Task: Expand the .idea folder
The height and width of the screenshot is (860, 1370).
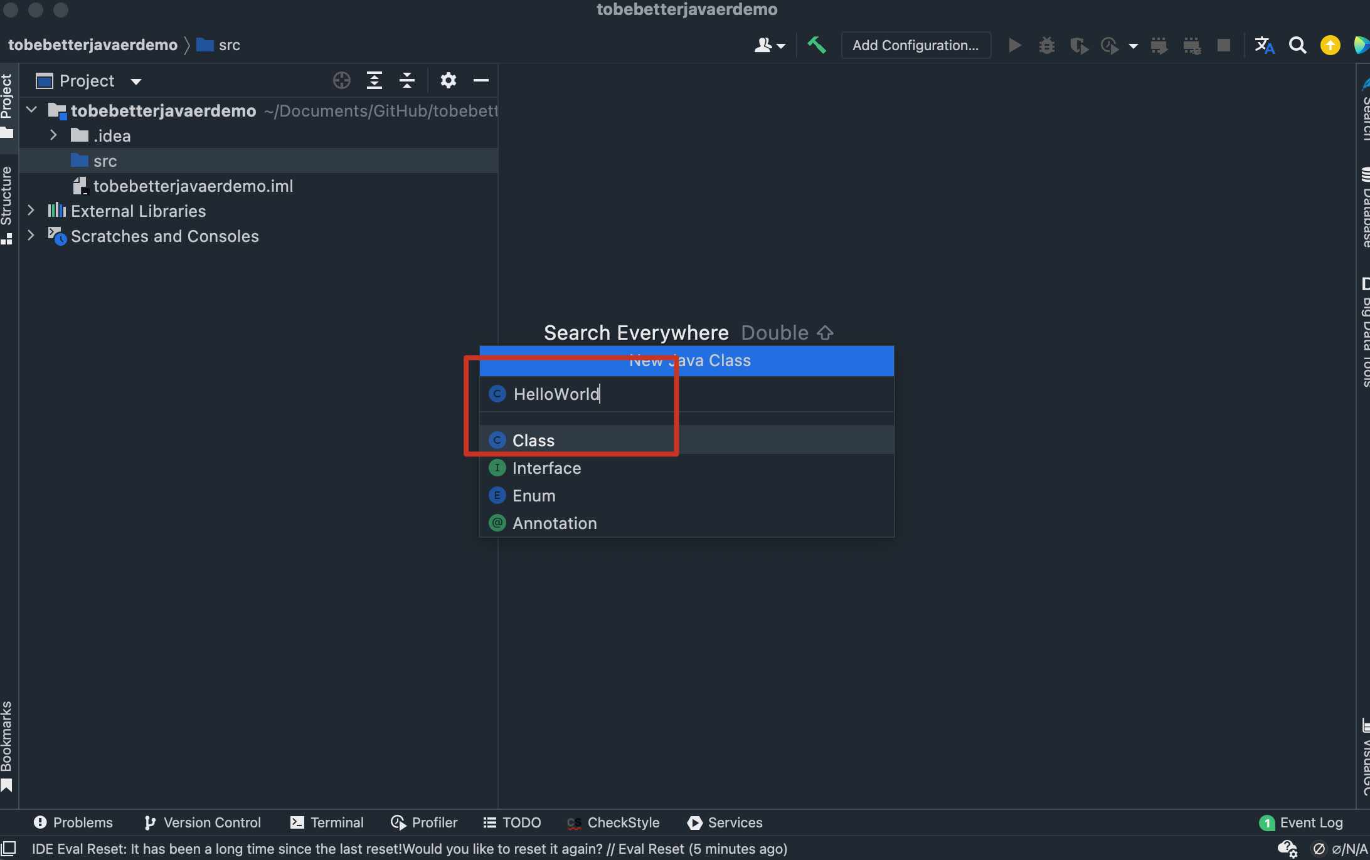Action: (x=53, y=135)
